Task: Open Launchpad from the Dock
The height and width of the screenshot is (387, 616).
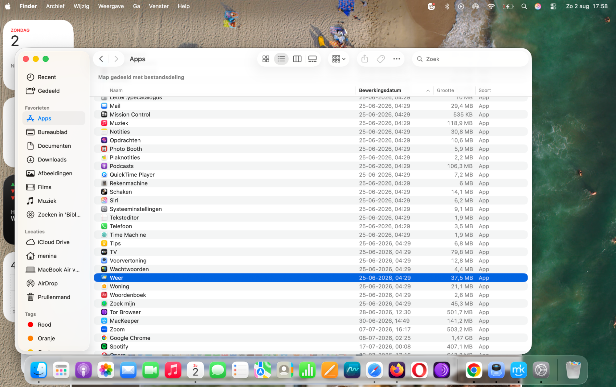Action: 61,370
